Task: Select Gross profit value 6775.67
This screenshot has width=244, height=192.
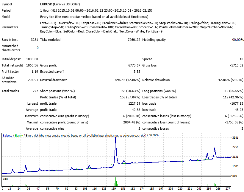Action: (134, 65)
